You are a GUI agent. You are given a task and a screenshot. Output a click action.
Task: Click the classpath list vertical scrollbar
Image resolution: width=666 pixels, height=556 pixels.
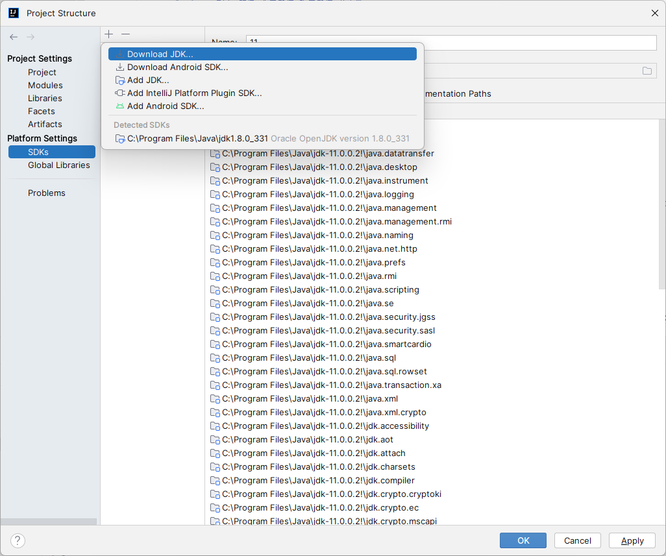pos(661,204)
